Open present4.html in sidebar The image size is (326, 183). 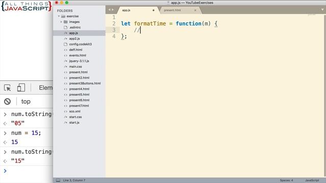click(79, 89)
